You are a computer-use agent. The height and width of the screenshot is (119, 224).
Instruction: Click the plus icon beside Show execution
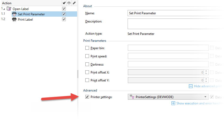[x=173, y=103]
